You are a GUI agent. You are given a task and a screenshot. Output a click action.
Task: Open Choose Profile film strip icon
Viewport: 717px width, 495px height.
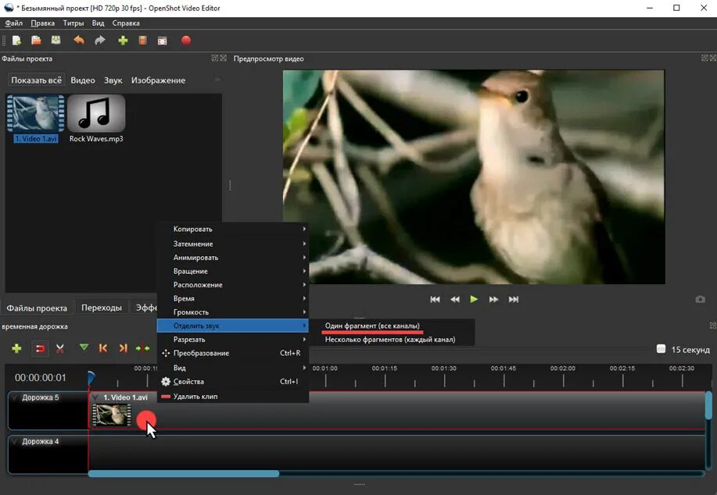(142, 41)
